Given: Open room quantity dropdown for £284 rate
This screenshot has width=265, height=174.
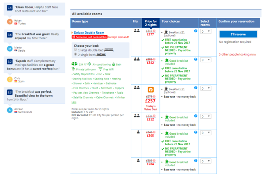Looking at the screenshot, I should pos(206,161).
